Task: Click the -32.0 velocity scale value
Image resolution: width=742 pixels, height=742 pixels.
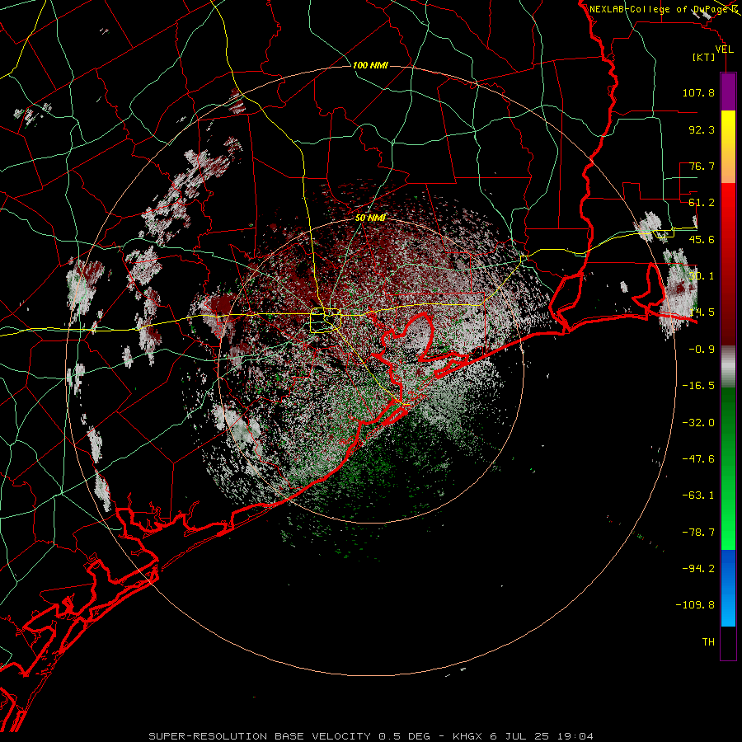Action: [x=698, y=423]
